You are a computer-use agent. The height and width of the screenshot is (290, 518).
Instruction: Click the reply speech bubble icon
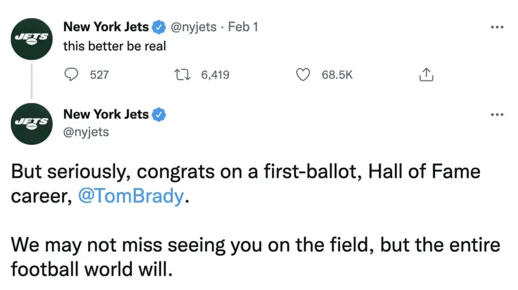click(x=73, y=75)
